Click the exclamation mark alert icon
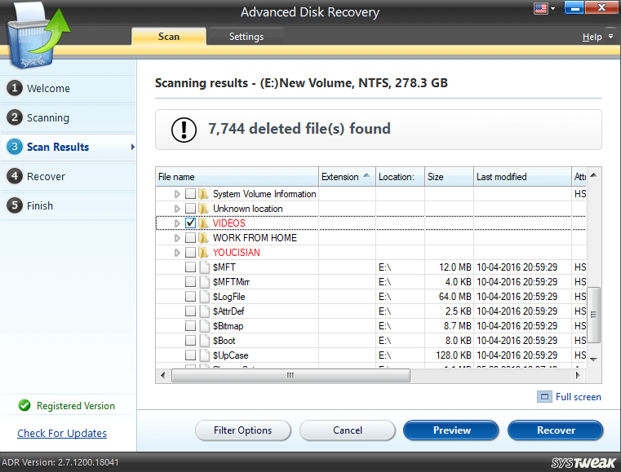 [184, 129]
